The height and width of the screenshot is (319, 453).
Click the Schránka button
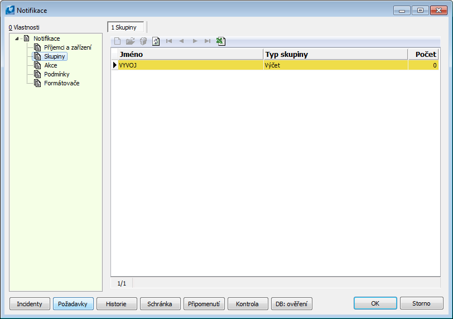click(160, 304)
